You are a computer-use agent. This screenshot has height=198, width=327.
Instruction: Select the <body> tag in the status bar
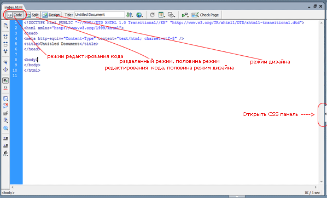click(x=8, y=193)
